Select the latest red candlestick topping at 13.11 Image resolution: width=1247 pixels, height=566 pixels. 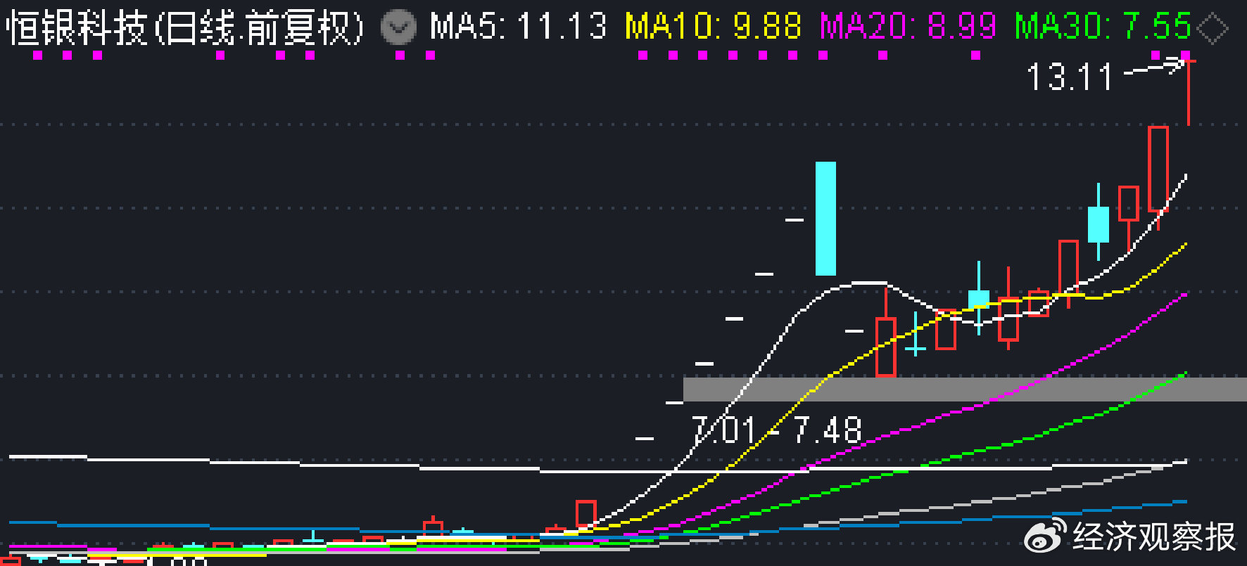click(1189, 94)
